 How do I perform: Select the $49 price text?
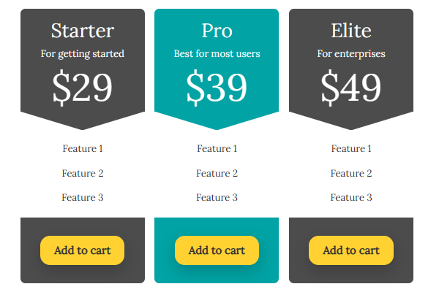click(x=351, y=87)
